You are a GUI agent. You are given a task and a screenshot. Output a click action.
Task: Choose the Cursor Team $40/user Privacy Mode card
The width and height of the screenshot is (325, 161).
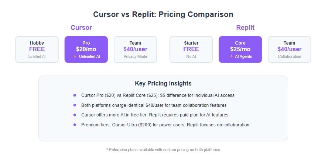point(135,49)
